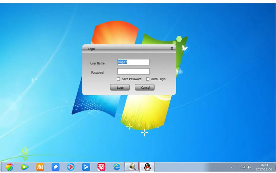Screen dimensions: 276x173
Task: Click the Cancel button
Action: pyautogui.click(x=145, y=88)
